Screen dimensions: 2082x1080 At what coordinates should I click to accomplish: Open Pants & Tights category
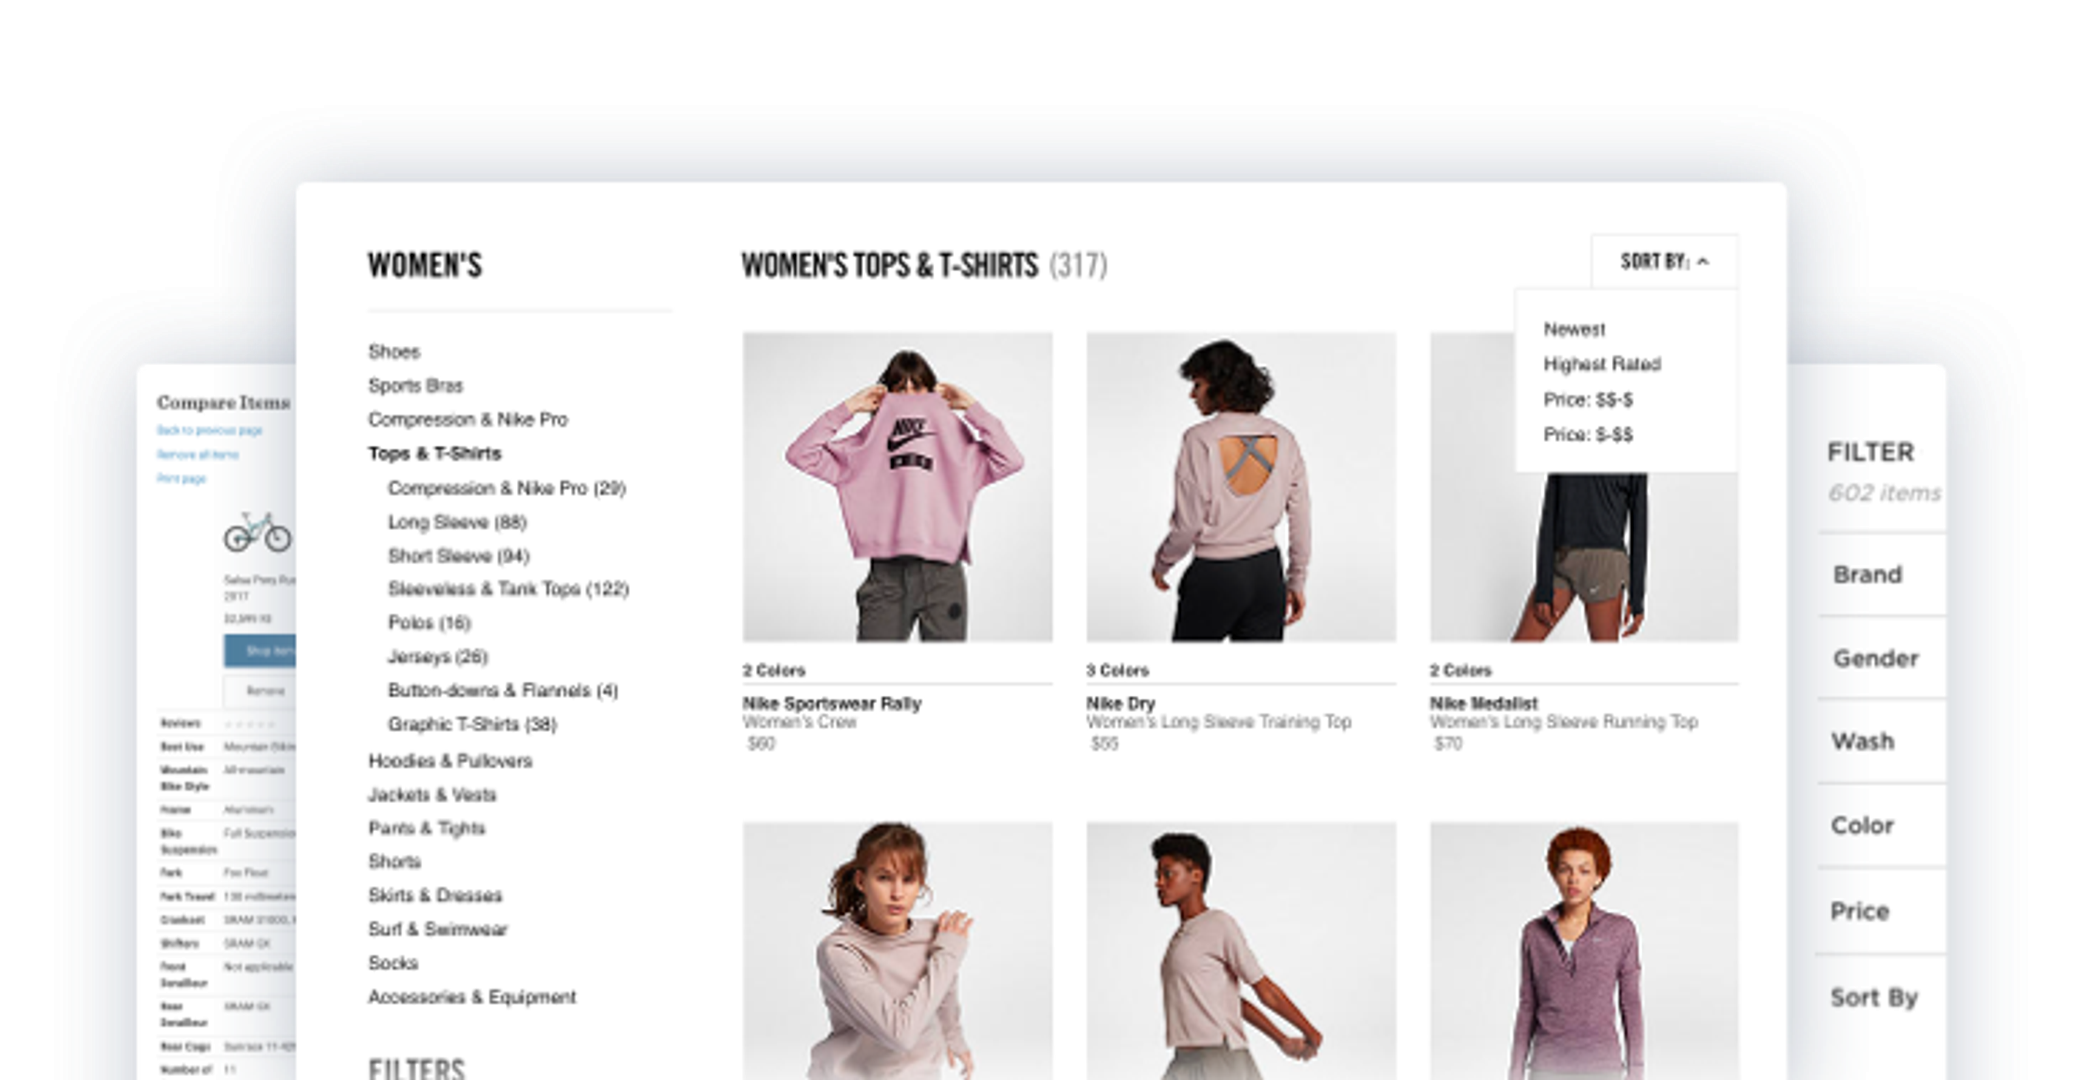click(x=427, y=828)
